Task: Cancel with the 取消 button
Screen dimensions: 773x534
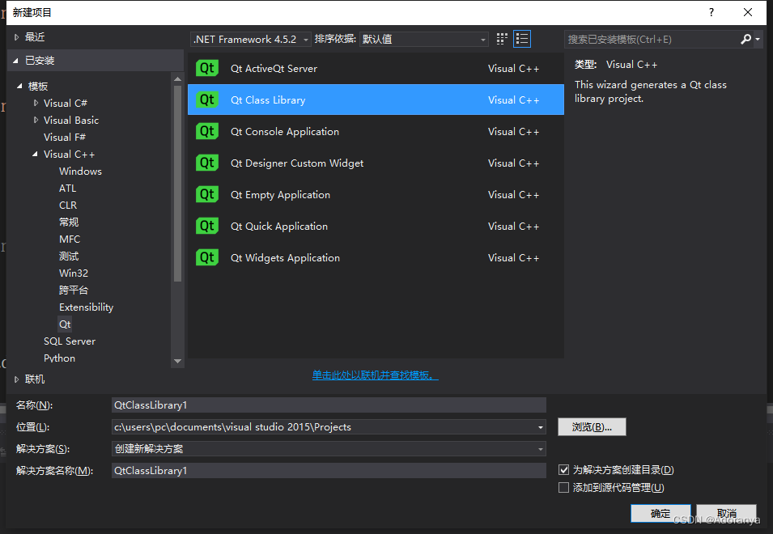Action: pos(727,514)
